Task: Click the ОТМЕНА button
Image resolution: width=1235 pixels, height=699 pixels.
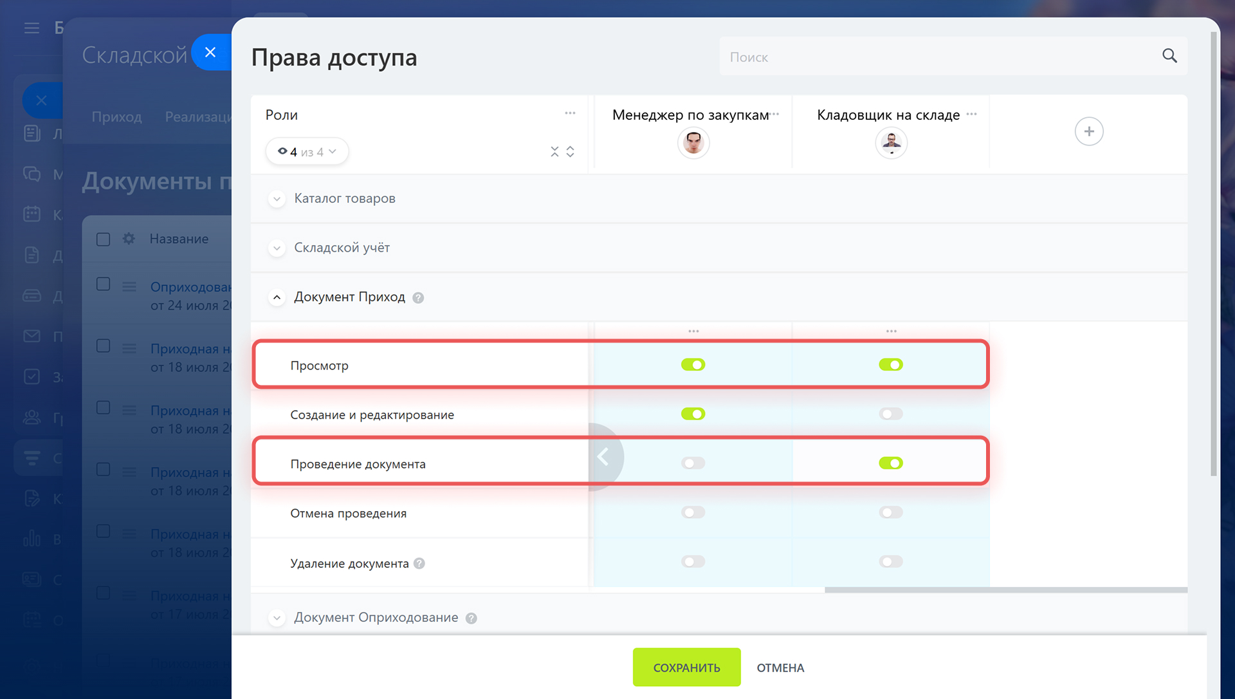Action: click(780, 667)
